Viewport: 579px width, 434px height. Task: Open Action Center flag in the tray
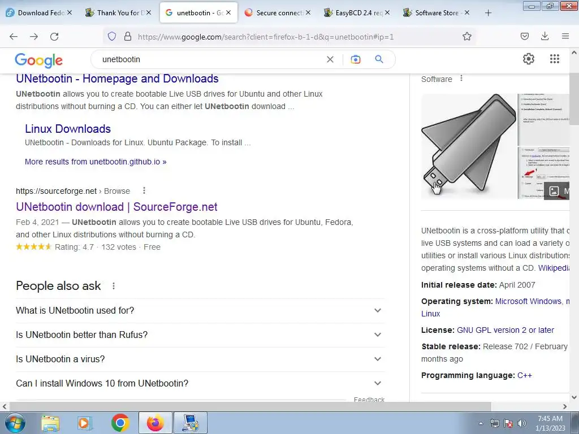click(x=508, y=423)
